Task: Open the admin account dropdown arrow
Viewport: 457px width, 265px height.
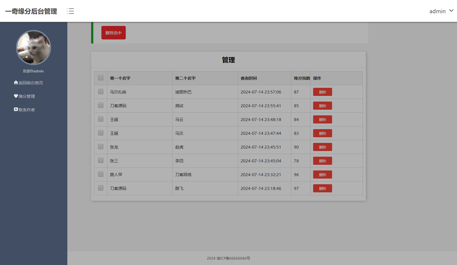Action: (x=451, y=11)
